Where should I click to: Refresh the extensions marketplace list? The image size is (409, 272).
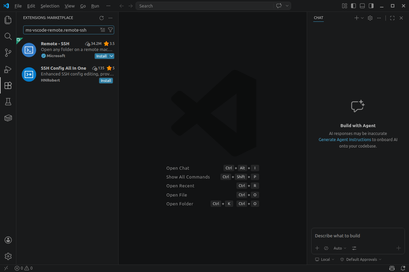pyautogui.click(x=102, y=18)
